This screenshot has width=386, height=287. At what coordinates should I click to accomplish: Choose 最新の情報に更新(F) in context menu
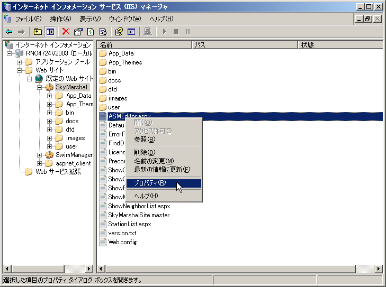coord(164,170)
